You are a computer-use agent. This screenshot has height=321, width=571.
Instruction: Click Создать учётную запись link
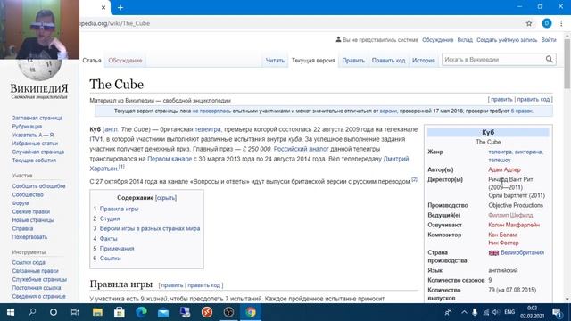tap(507, 40)
